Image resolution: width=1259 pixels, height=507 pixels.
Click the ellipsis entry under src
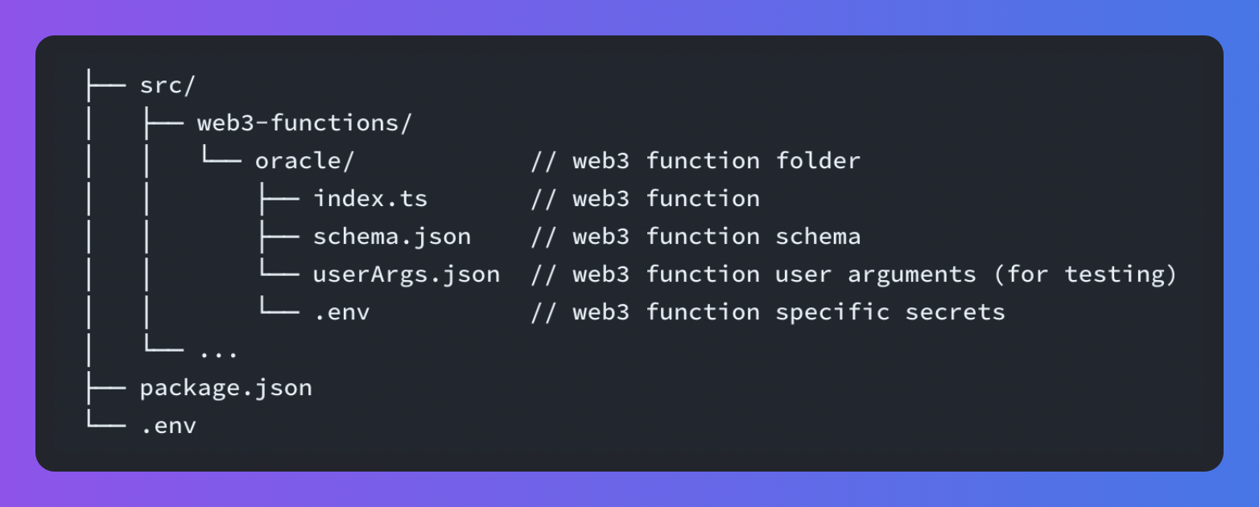[x=217, y=353]
